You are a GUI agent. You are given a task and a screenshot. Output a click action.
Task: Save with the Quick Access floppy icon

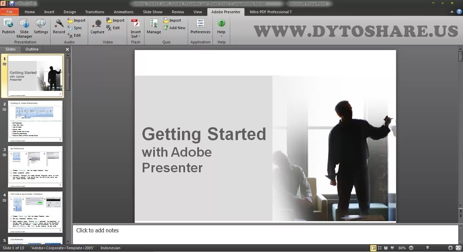12,3
